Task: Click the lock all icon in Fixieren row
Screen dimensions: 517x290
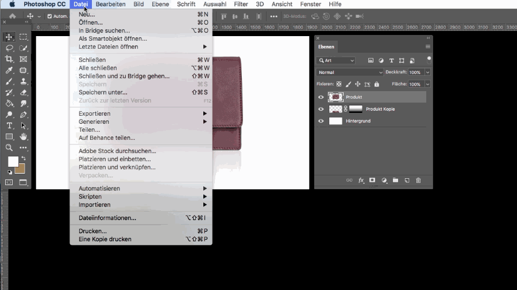Action: pyautogui.click(x=376, y=84)
